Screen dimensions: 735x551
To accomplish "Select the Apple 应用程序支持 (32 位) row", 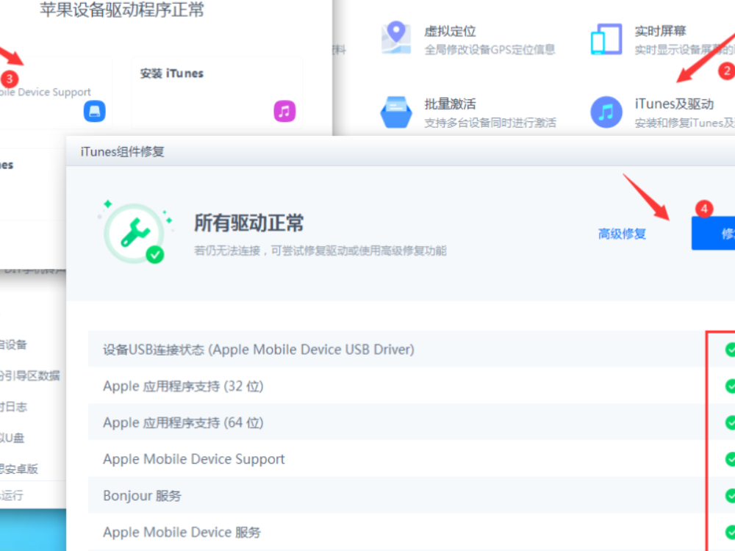I will pyautogui.click(x=412, y=386).
